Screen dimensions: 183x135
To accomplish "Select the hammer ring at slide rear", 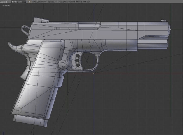I will tap(25, 30).
